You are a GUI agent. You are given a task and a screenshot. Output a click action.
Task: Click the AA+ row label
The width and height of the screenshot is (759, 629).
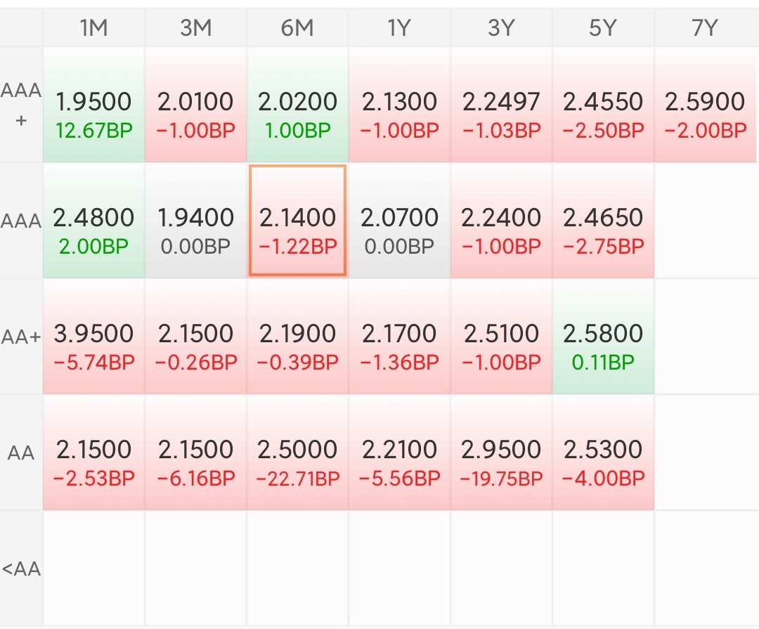click(x=21, y=337)
